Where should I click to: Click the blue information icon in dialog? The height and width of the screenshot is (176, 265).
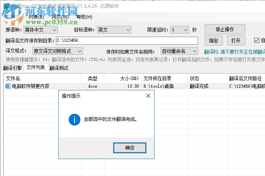pyautogui.click(x=74, y=120)
